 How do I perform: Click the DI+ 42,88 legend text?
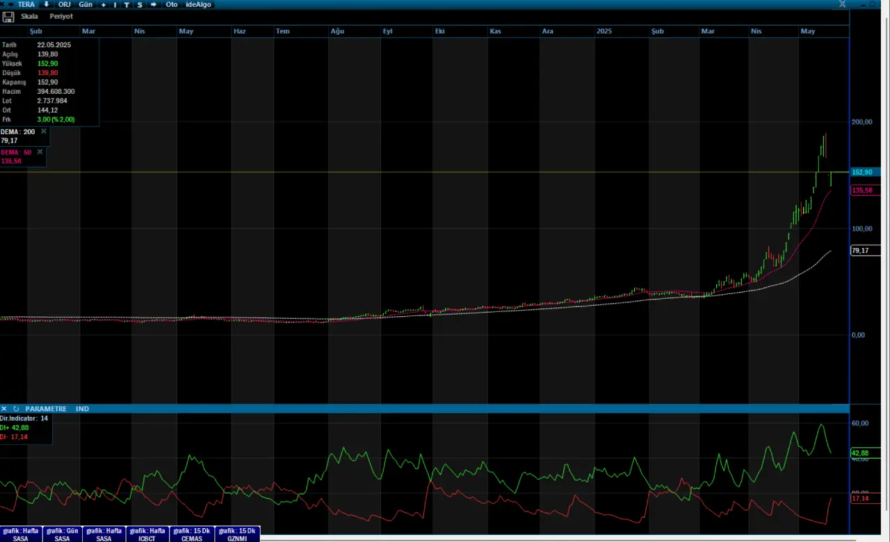15,427
